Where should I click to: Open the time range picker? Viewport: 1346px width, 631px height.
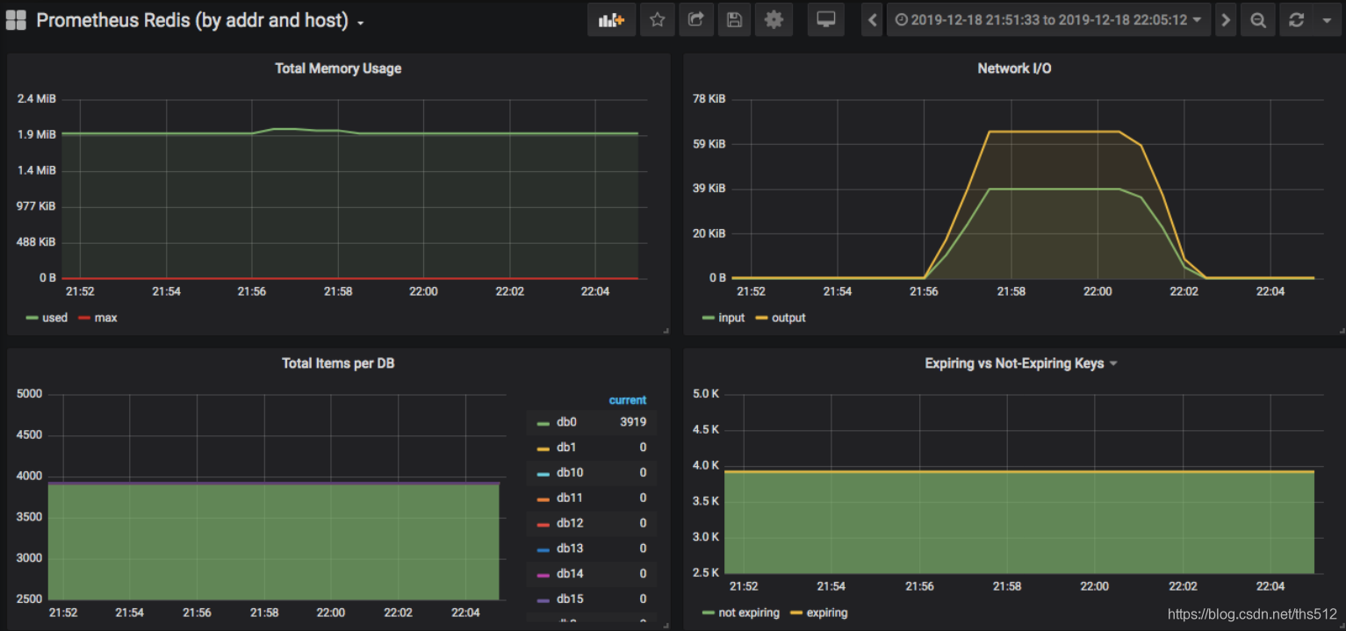(1048, 20)
